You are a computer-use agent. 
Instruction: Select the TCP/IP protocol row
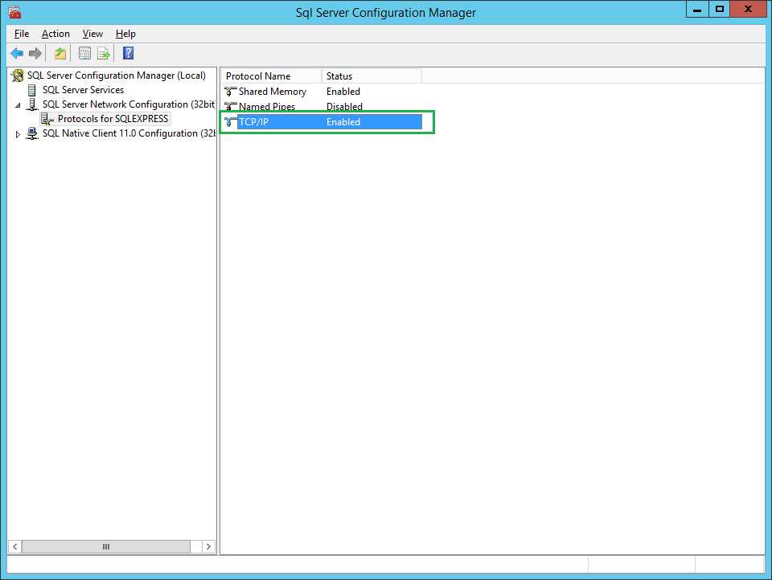click(322, 122)
